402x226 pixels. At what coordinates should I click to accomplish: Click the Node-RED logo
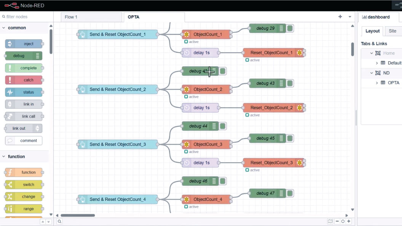point(12,5)
